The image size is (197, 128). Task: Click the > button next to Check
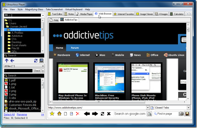[x=43, y=71]
